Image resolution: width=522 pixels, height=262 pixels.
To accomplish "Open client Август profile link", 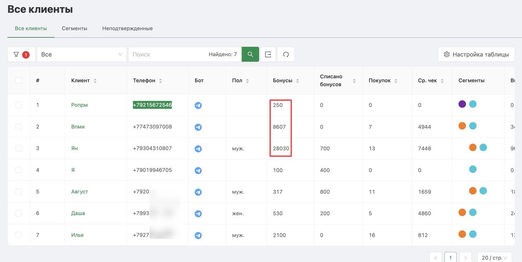I will 80,192.
